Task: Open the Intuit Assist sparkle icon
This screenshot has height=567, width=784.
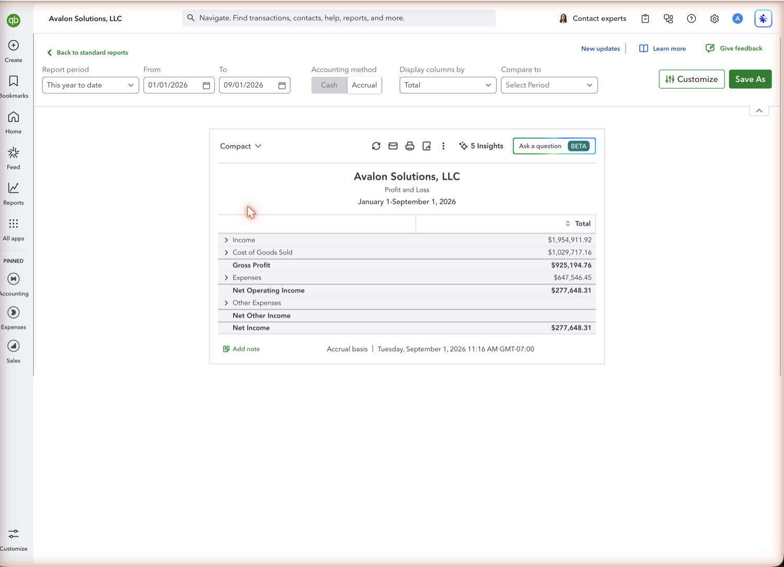Action: click(763, 19)
